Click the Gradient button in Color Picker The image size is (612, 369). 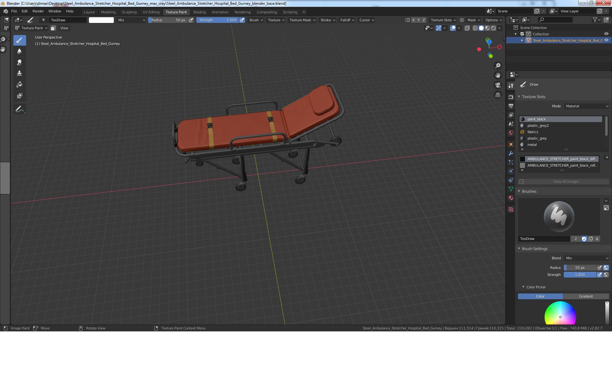(586, 296)
